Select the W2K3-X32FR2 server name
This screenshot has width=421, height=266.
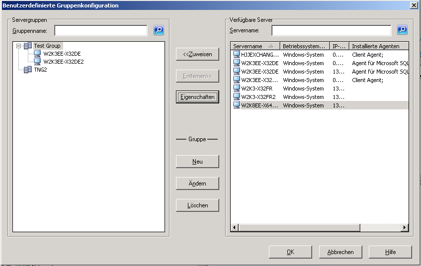coord(258,97)
